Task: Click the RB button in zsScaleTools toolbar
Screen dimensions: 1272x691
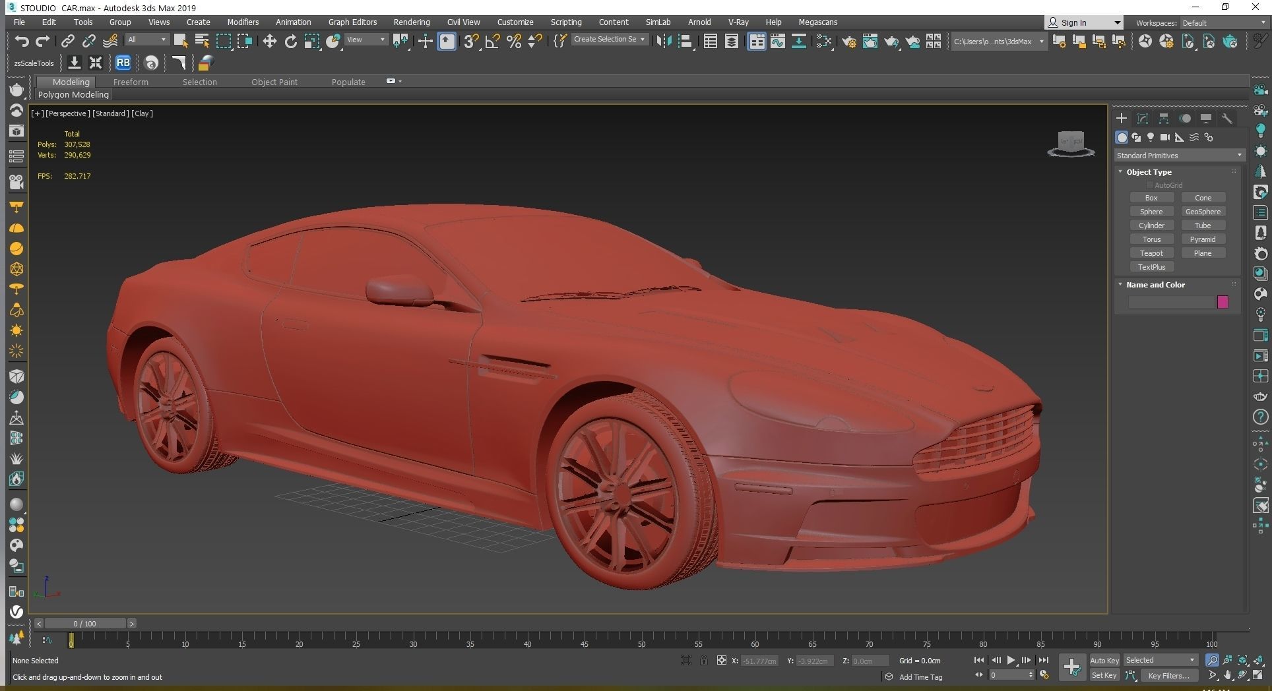Action: tap(123, 63)
